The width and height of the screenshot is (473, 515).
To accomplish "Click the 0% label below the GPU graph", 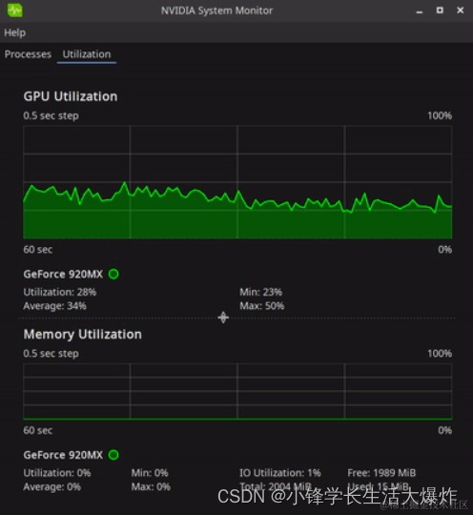I will [444, 250].
